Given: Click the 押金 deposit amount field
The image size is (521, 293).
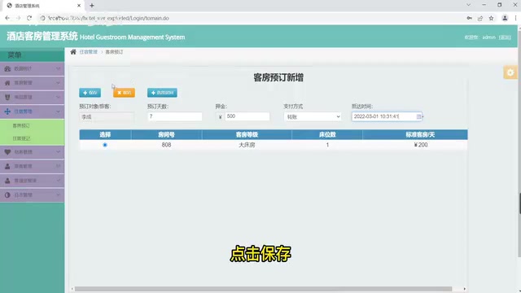Looking at the screenshot, I should [x=247, y=116].
